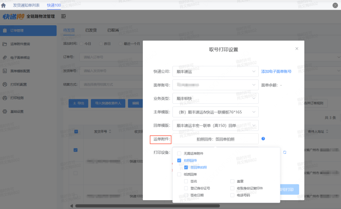
Task: Uncheck the 签回单拍照 checkbox
Action: (186, 167)
